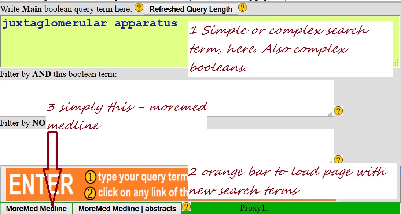The width and height of the screenshot is (401, 214).
Task: Click the orange ENTER bar
Action: (x=171, y=184)
